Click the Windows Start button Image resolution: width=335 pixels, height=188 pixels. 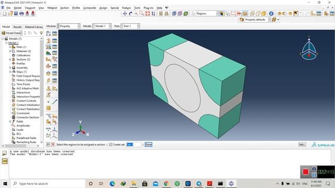click(x=5, y=183)
